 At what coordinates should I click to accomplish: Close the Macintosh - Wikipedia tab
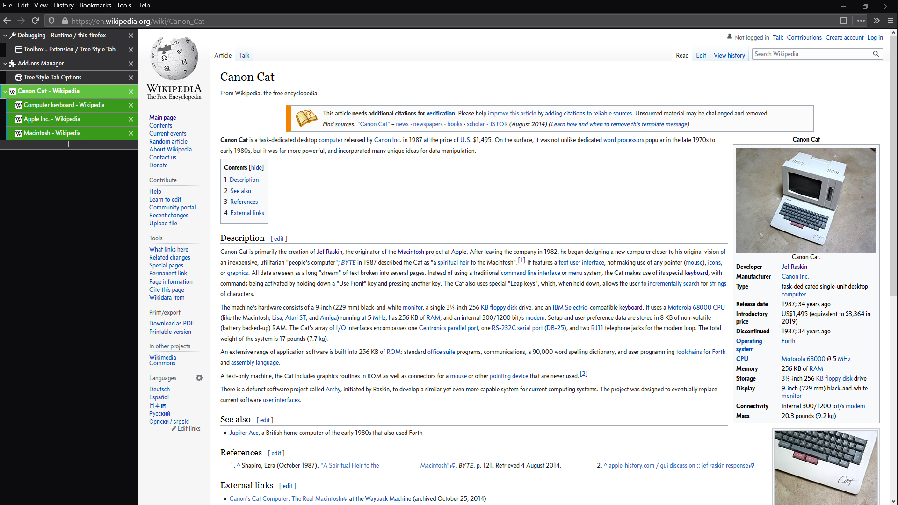[131, 133]
